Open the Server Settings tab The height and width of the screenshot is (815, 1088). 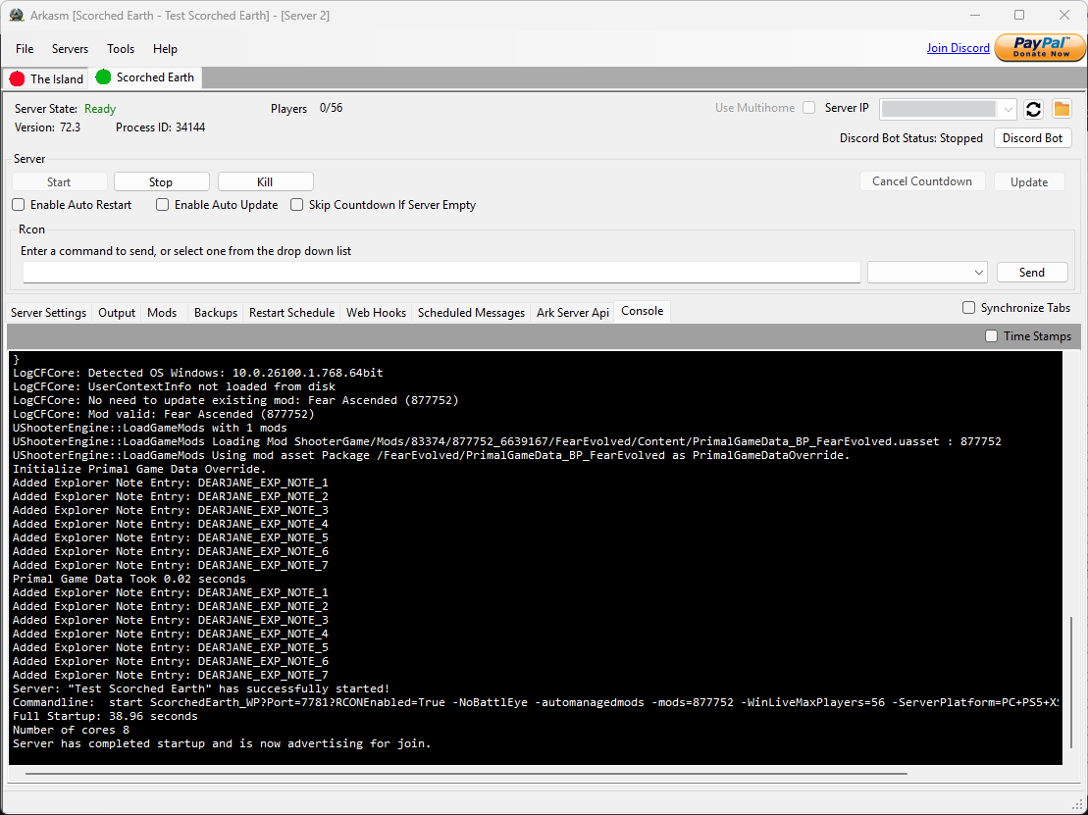click(x=49, y=313)
